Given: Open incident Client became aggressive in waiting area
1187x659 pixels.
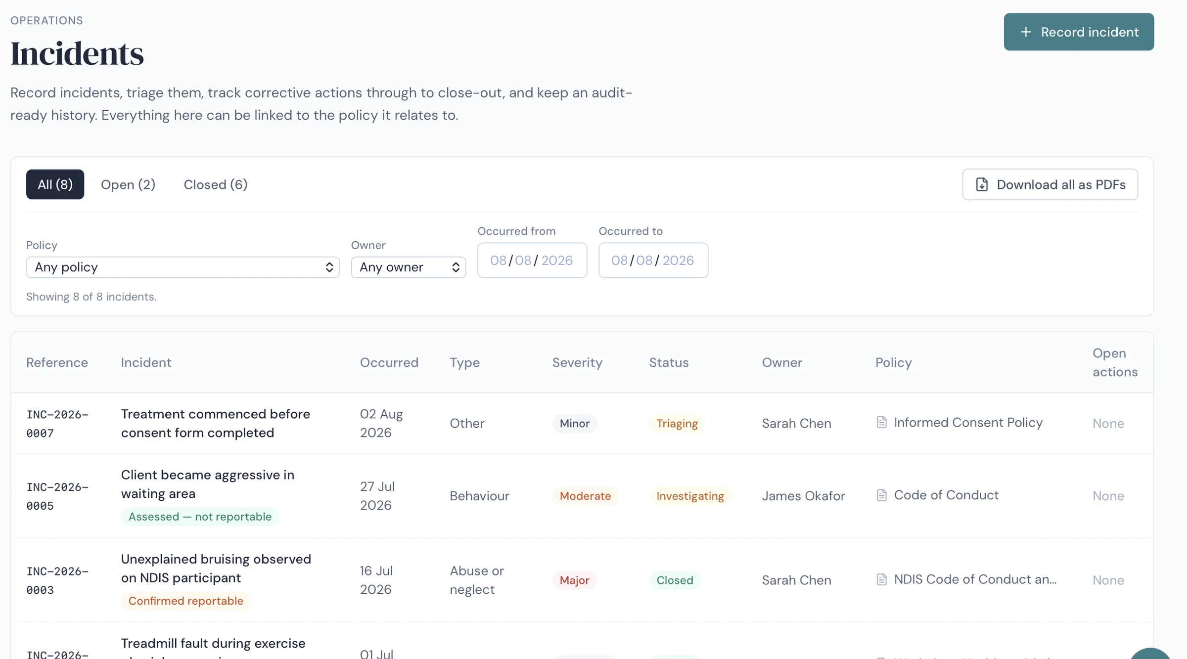Looking at the screenshot, I should click(208, 484).
